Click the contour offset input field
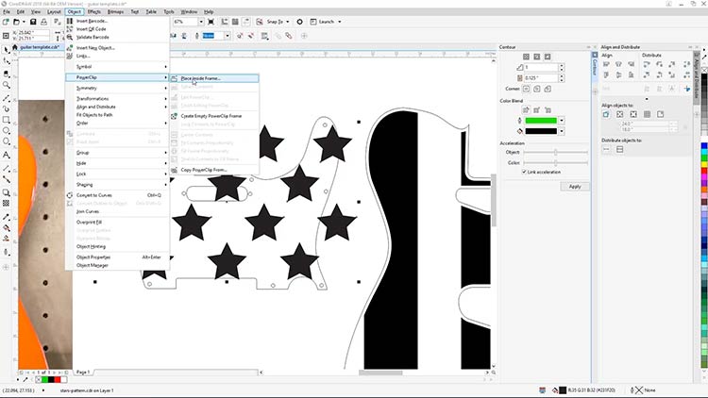 click(542, 78)
